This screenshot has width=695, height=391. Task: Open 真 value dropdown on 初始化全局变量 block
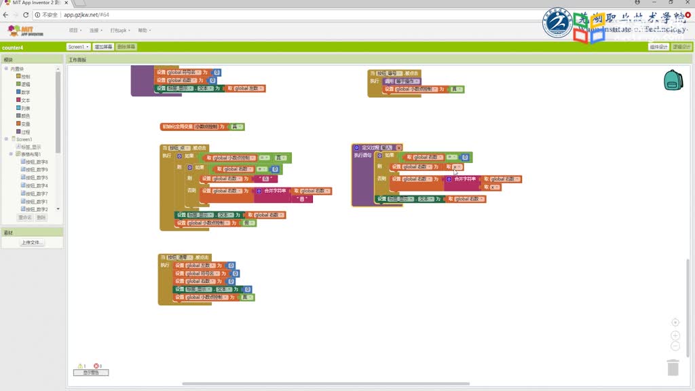click(x=237, y=127)
